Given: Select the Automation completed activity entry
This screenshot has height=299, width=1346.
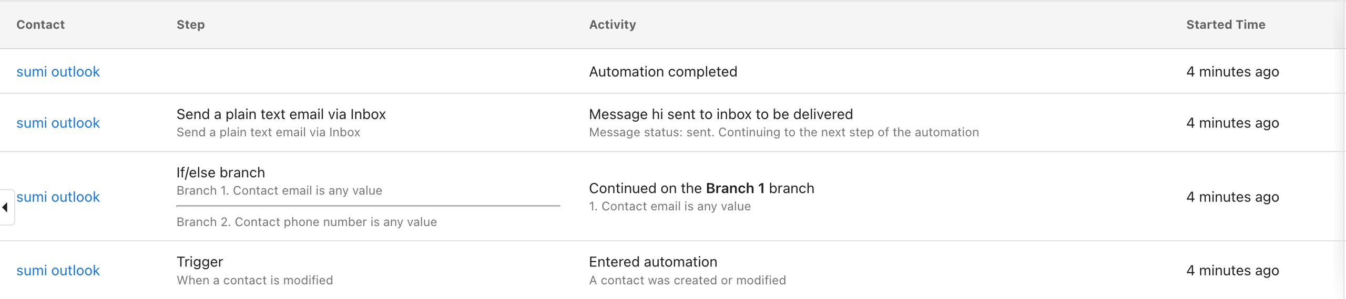Looking at the screenshot, I should (662, 71).
